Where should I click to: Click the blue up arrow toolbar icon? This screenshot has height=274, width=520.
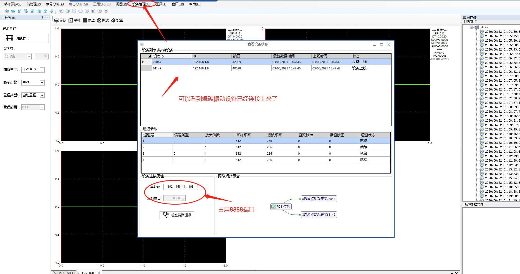45,11
